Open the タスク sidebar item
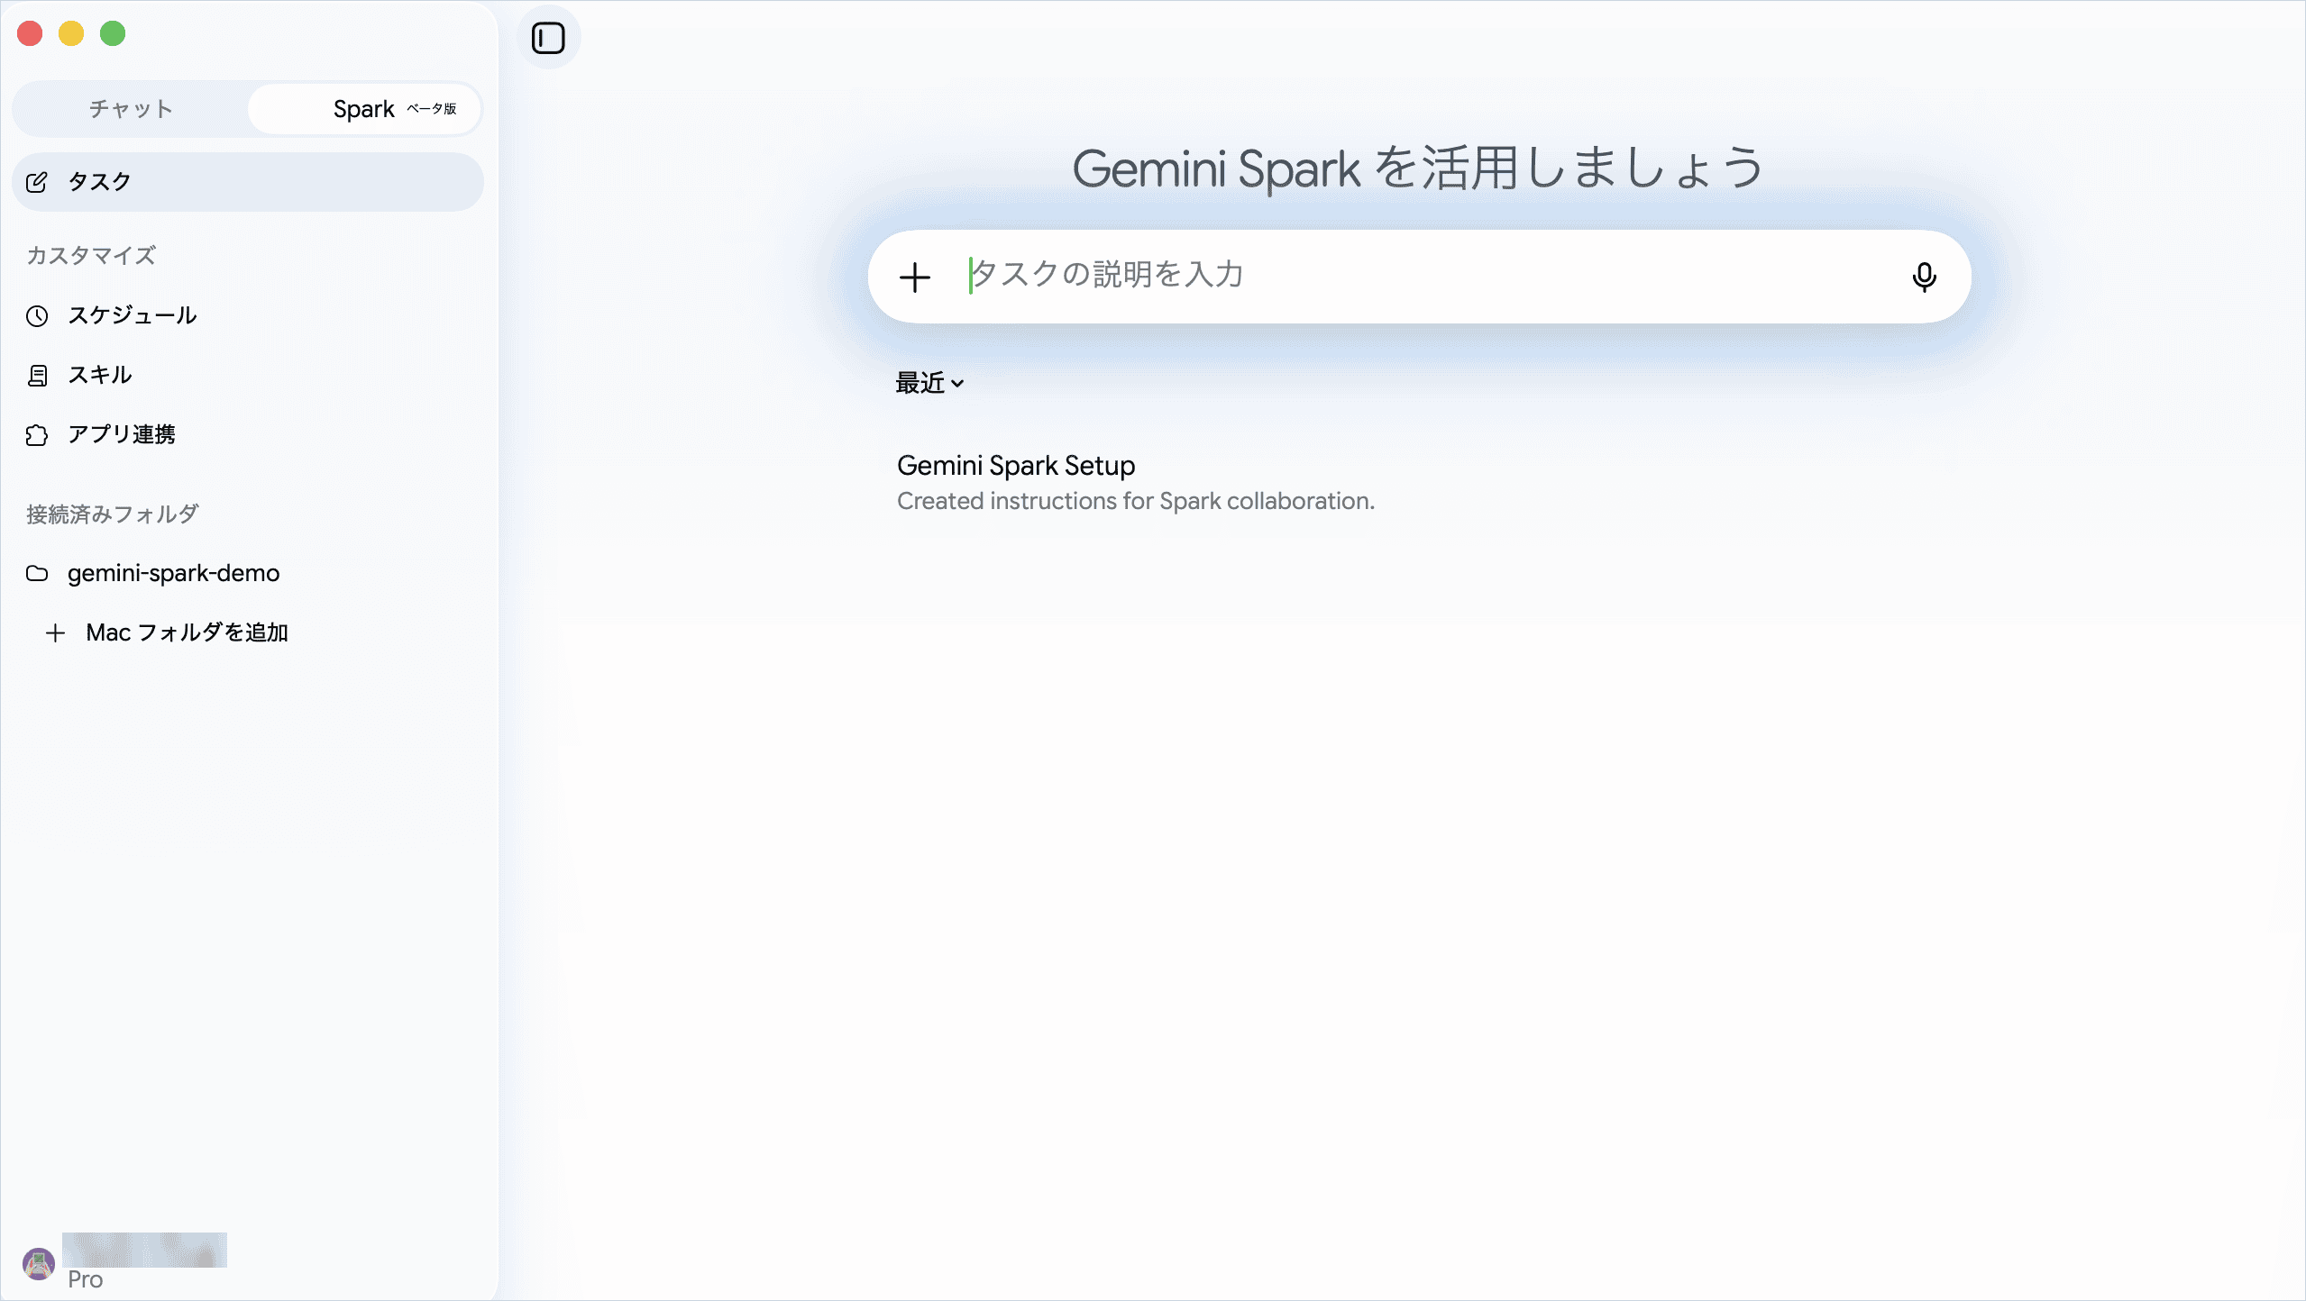Viewport: 2306px width, 1301px height. pyautogui.click(x=248, y=182)
